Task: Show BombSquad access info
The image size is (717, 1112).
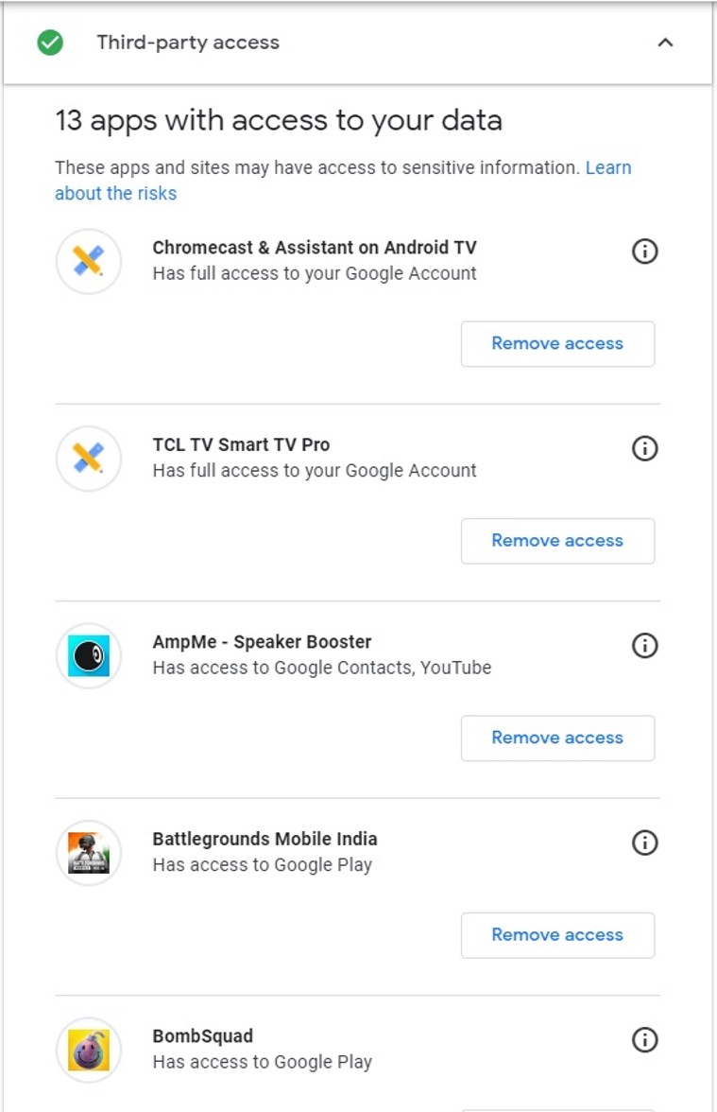Action: (644, 1040)
